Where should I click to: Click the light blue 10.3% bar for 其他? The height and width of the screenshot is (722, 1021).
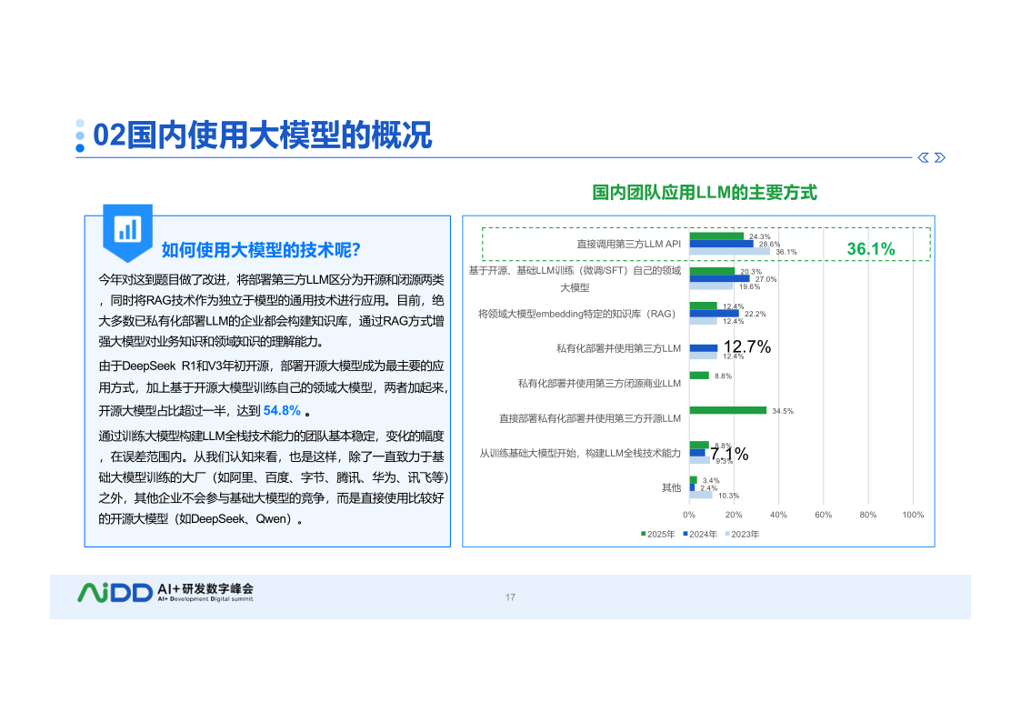tap(701, 495)
